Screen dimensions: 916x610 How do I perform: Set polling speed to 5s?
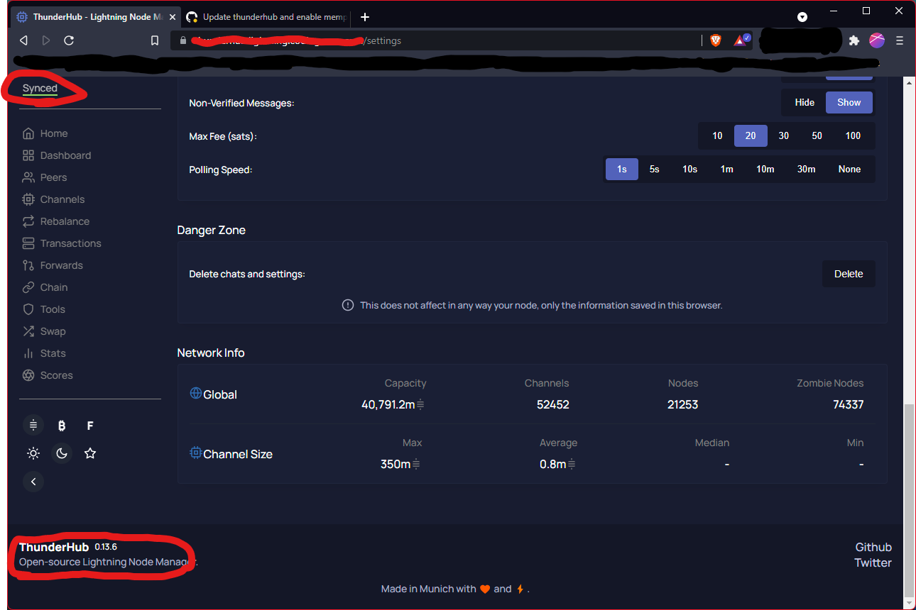(x=655, y=169)
